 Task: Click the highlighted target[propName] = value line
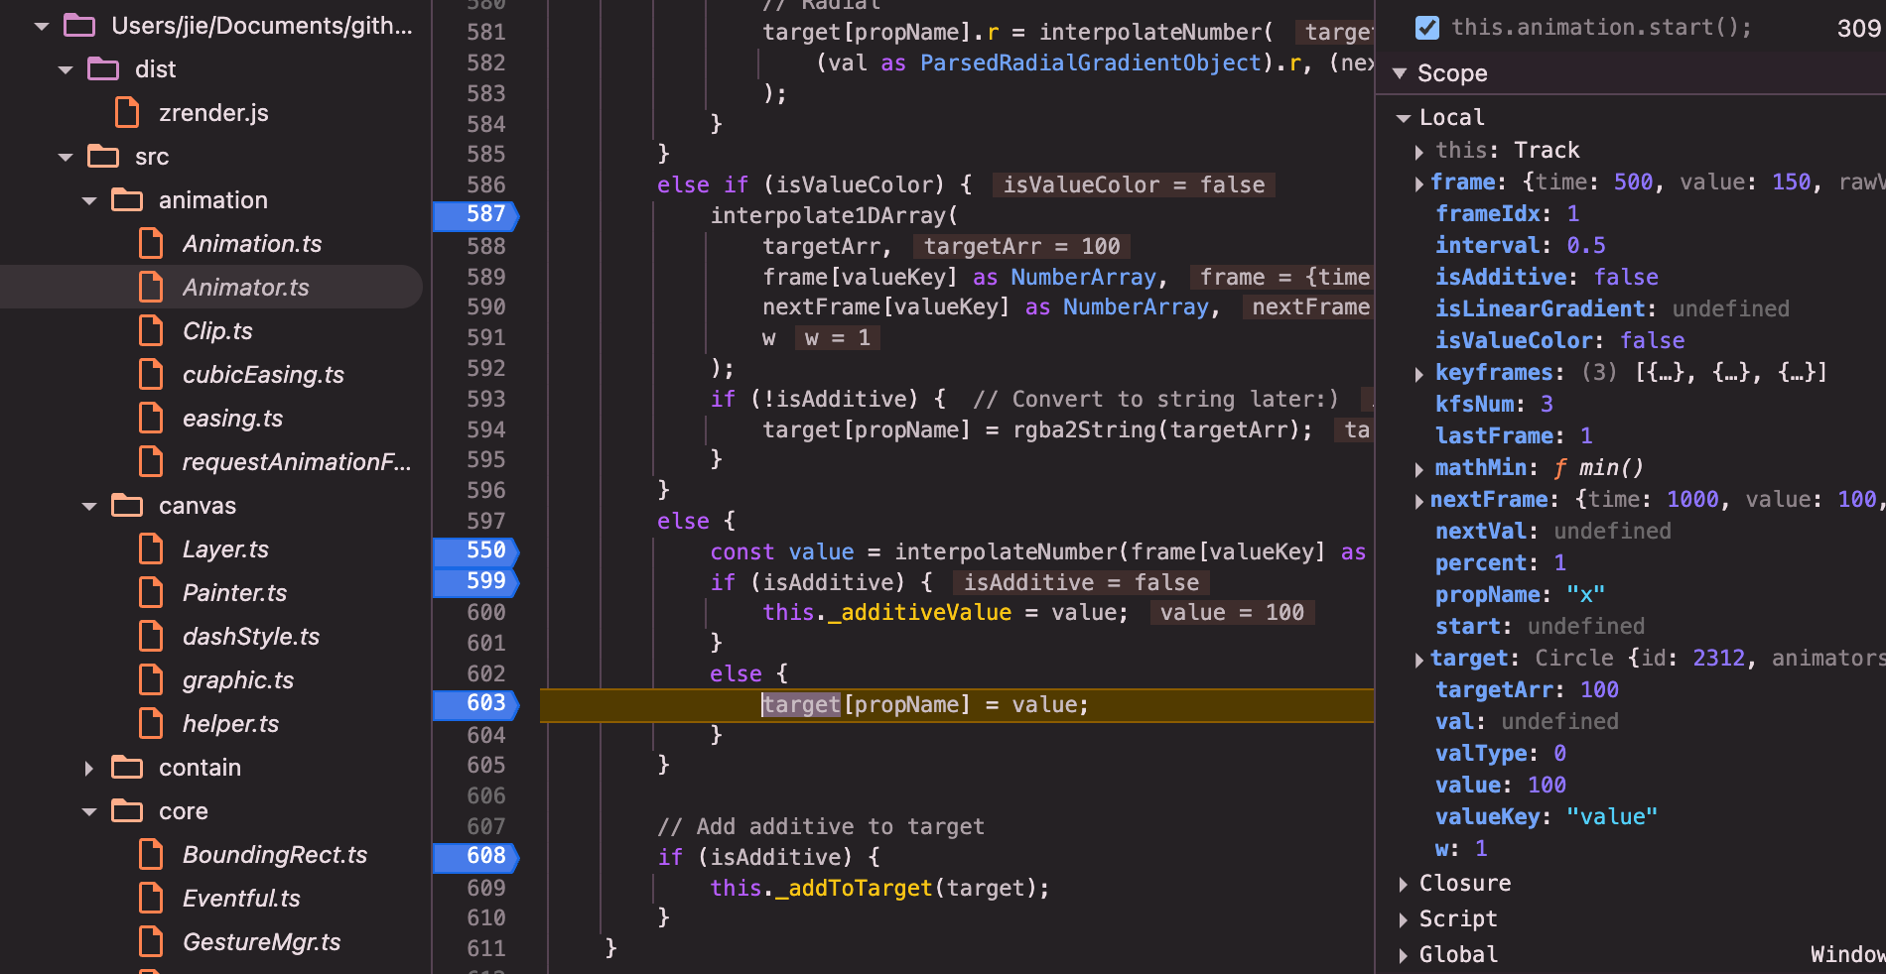923,705
